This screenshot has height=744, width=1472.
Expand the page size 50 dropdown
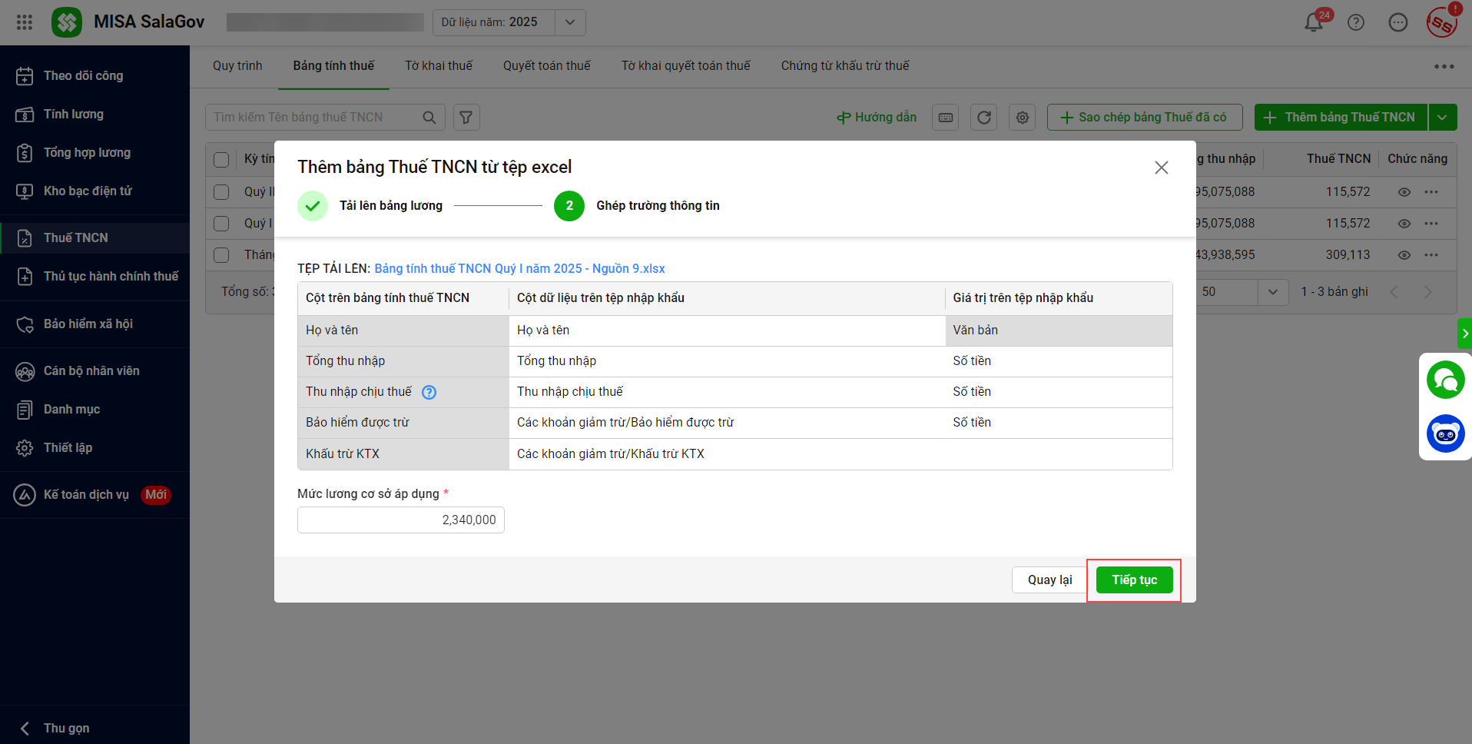(1272, 292)
